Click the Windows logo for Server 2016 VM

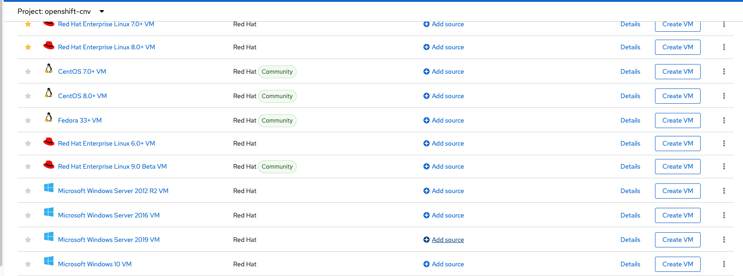point(49,212)
